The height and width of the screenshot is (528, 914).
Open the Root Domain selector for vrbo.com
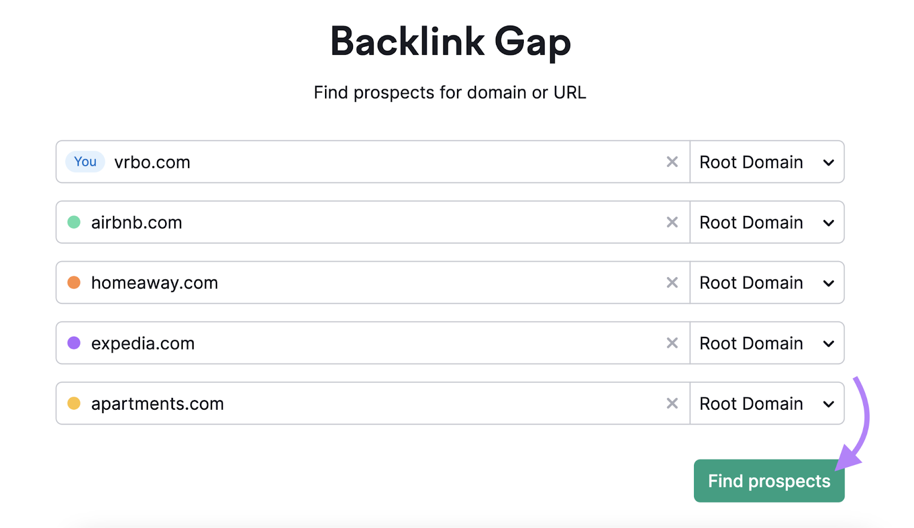[767, 162]
